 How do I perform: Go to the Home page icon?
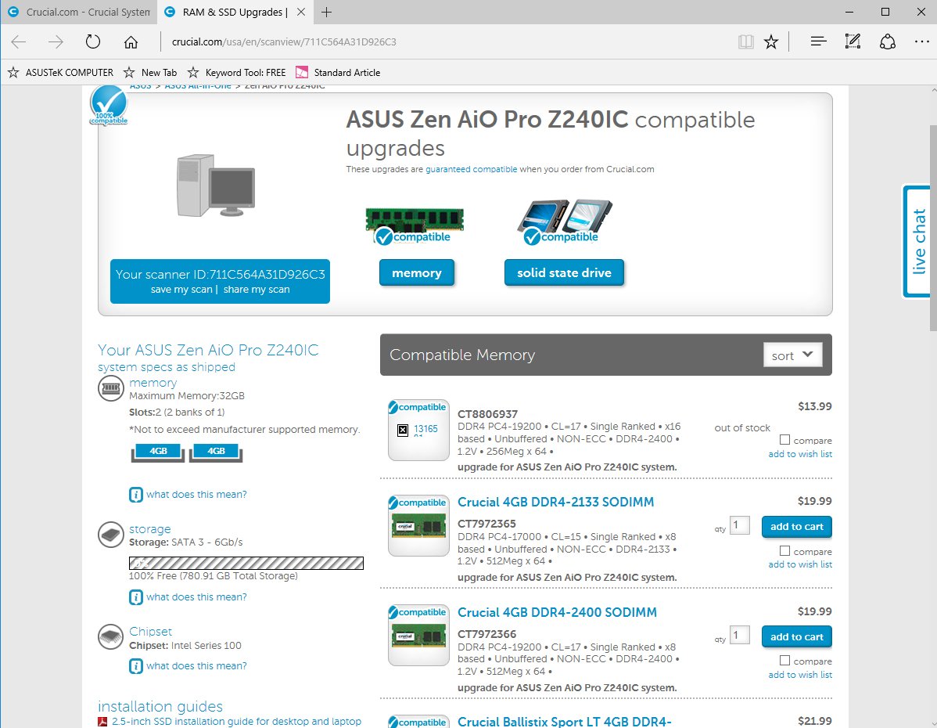pos(131,41)
